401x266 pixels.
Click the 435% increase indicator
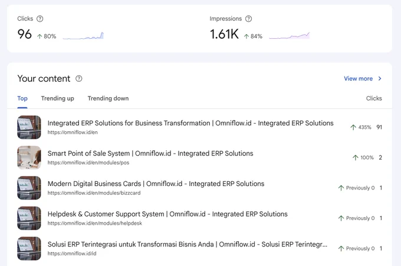(x=360, y=127)
